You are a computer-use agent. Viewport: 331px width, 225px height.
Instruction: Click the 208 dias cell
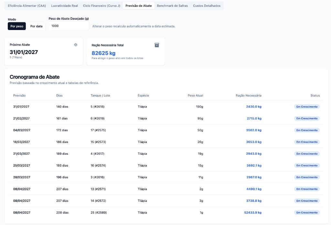pyautogui.click(x=62, y=212)
